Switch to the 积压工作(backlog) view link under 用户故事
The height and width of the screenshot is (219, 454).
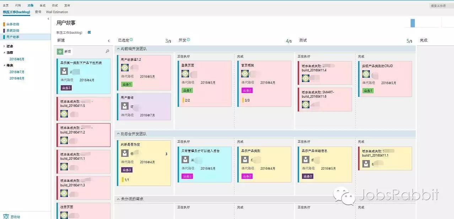[69, 32]
